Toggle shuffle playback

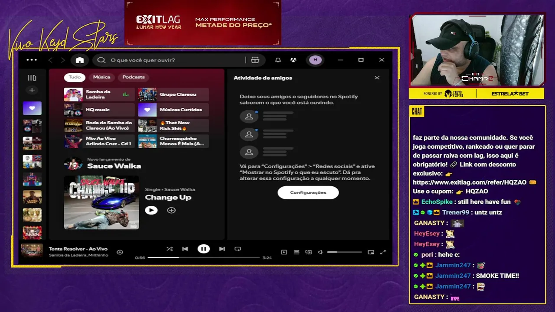pos(170,249)
